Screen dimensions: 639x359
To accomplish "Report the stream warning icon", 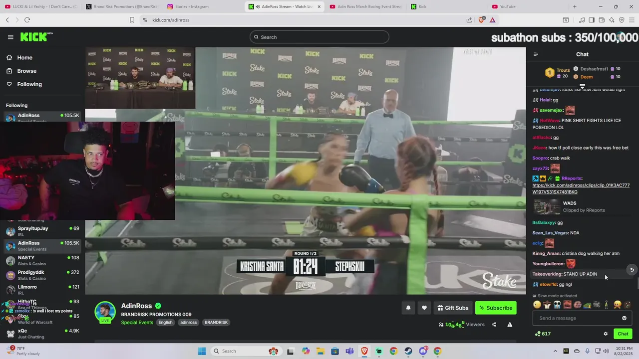I will click(510, 325).
